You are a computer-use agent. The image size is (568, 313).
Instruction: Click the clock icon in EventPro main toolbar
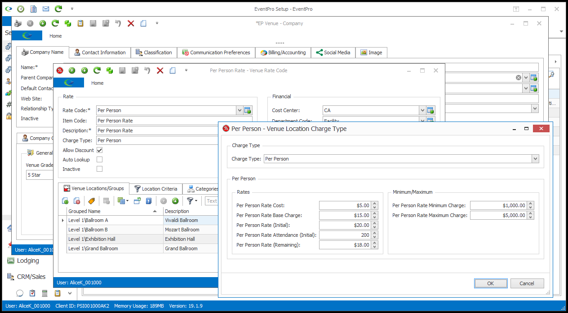(21, 9)
